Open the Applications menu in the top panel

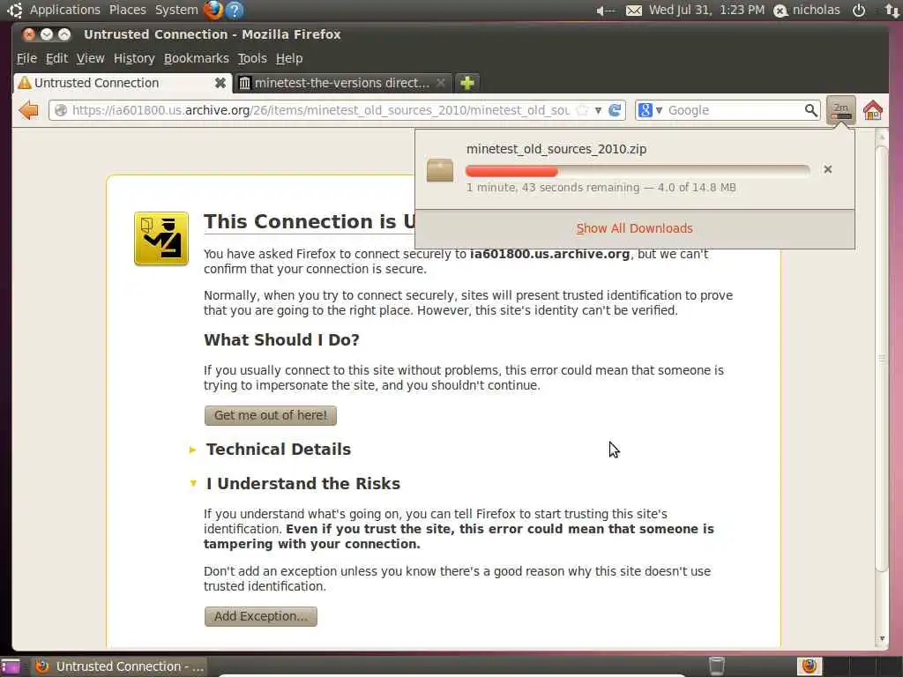64,10
